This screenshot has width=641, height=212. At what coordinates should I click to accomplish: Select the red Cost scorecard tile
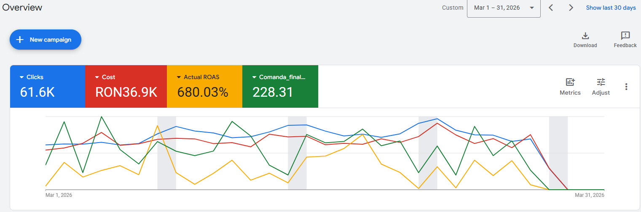[x=126, y=87]
